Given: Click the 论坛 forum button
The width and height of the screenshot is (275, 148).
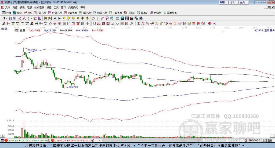Looking at the screenshot, I should [233, 2].
